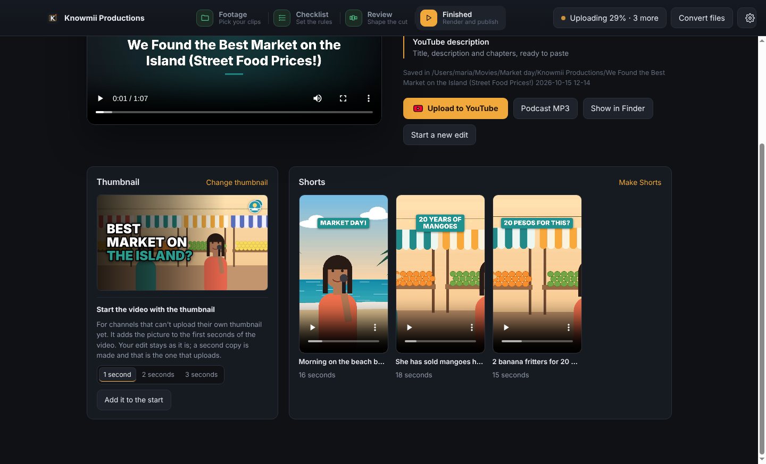Click the Change thumbnail link

(x=237, y=182)
